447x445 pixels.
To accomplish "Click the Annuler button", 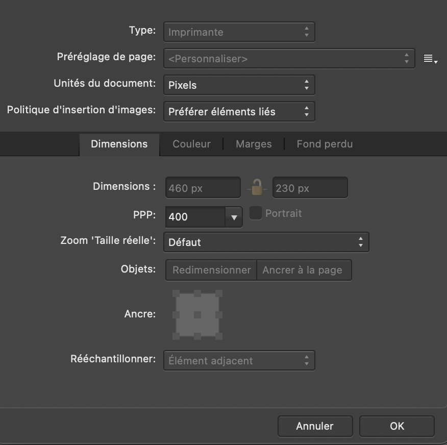I will coord(315,426).
